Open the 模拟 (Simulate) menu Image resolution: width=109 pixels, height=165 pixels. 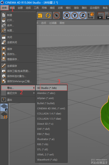pyautogui.click(x=68, y=8)
